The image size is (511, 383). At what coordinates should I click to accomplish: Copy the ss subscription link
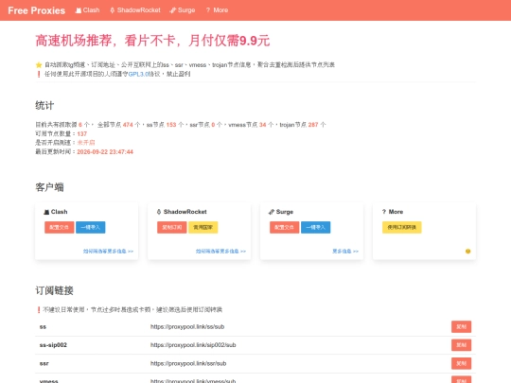pyautogui.click(x=461, y=326)
